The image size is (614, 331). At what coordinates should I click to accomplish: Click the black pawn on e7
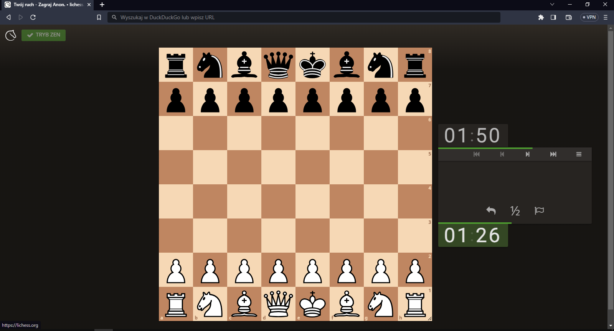312,99
